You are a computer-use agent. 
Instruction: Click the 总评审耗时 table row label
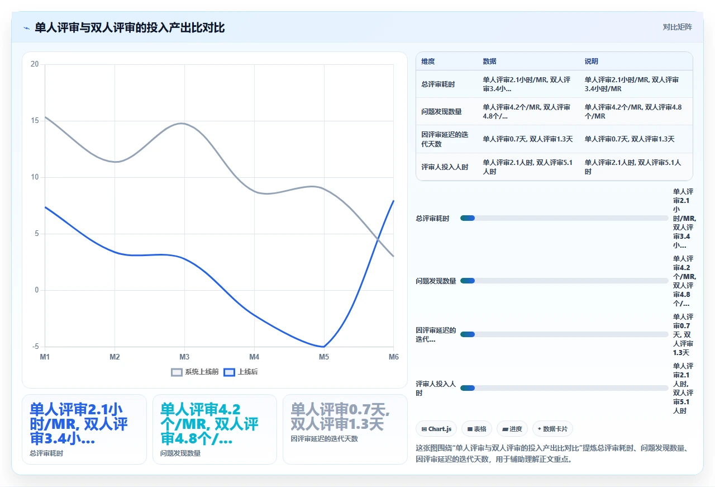(x=438, y=84)
